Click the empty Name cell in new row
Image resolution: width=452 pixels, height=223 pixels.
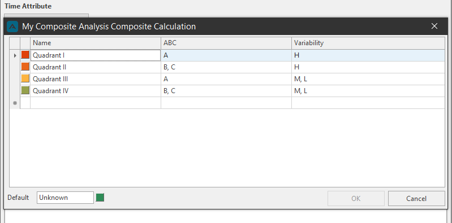click(x=96, y=103)
